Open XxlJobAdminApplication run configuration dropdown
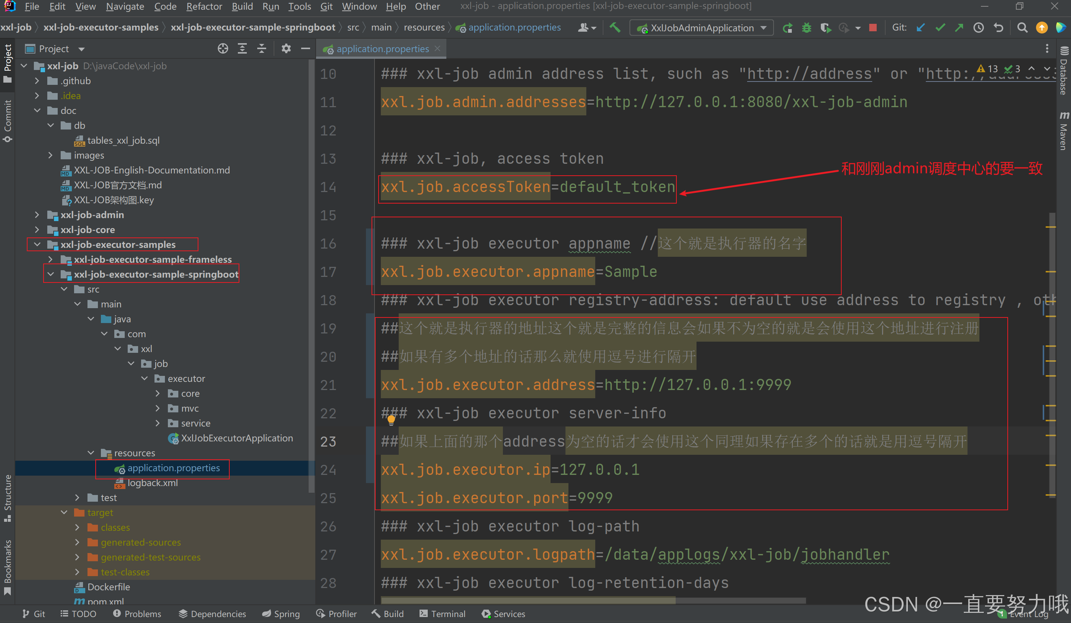 (702, 28)
